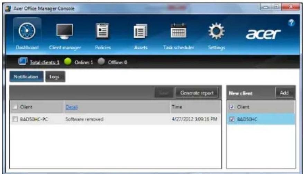Close the Acer Office Manager Console window

coord(291,7)
